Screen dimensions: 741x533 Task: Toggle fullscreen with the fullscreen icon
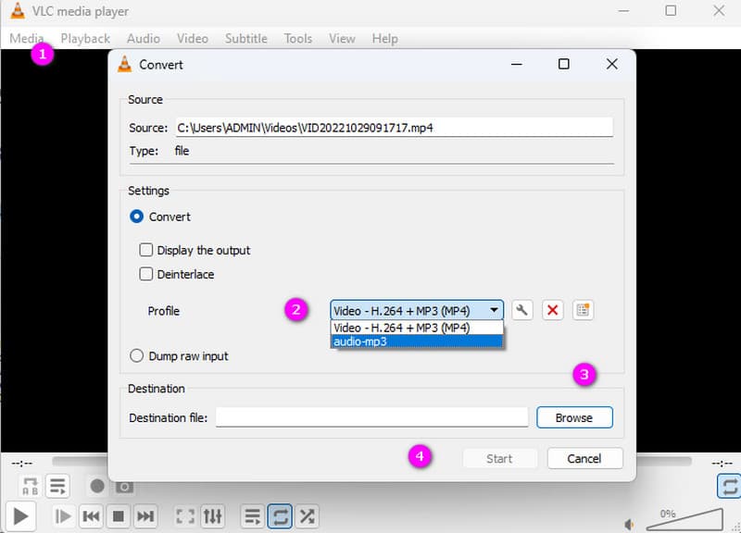click(x=184, y=516)
